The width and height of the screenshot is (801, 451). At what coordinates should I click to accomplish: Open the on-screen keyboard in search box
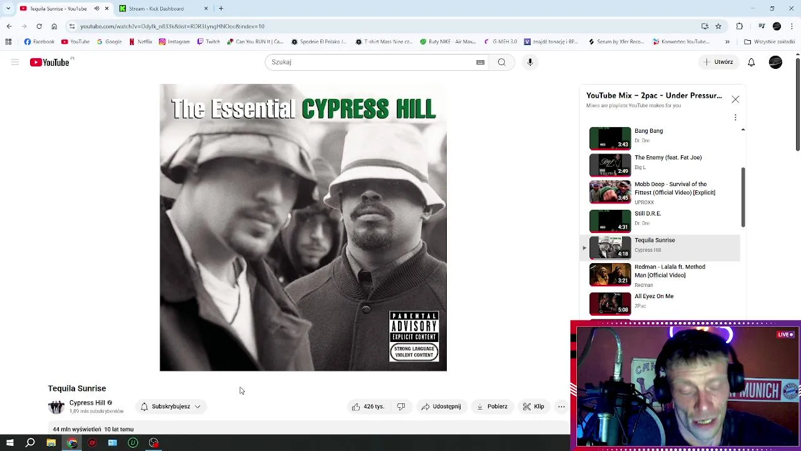pos(480,62)
